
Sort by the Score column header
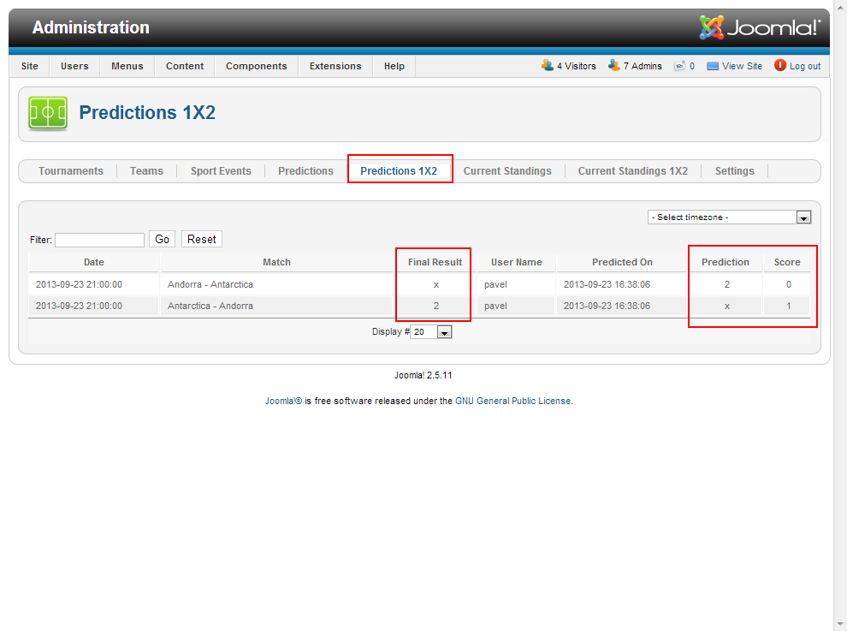tap(787, 262)
